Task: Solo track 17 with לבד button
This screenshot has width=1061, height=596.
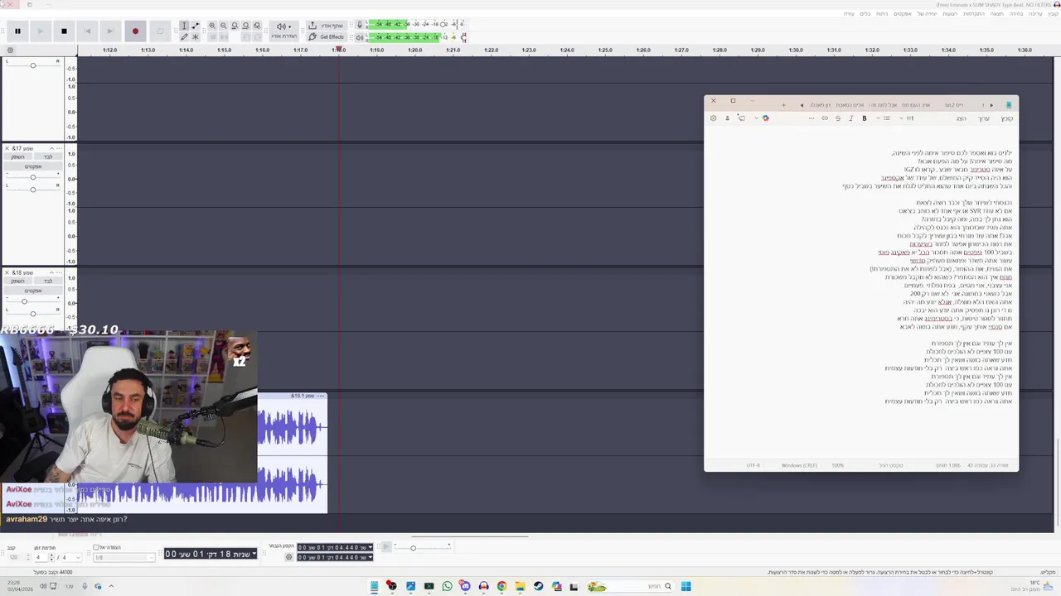Action: 47,156
